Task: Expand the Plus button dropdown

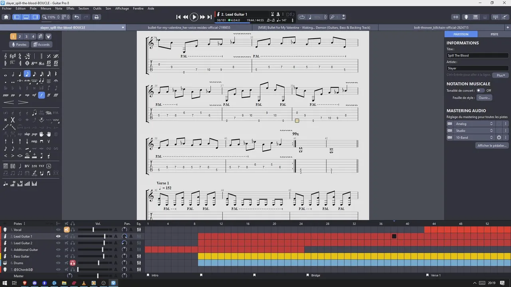Action: 501,75
